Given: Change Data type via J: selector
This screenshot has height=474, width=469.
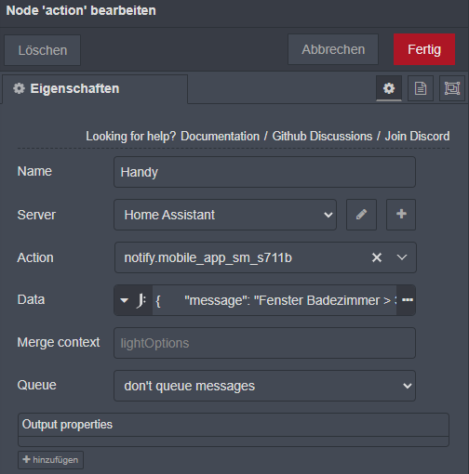Looking at the screenshot, I should coord(133,300).
